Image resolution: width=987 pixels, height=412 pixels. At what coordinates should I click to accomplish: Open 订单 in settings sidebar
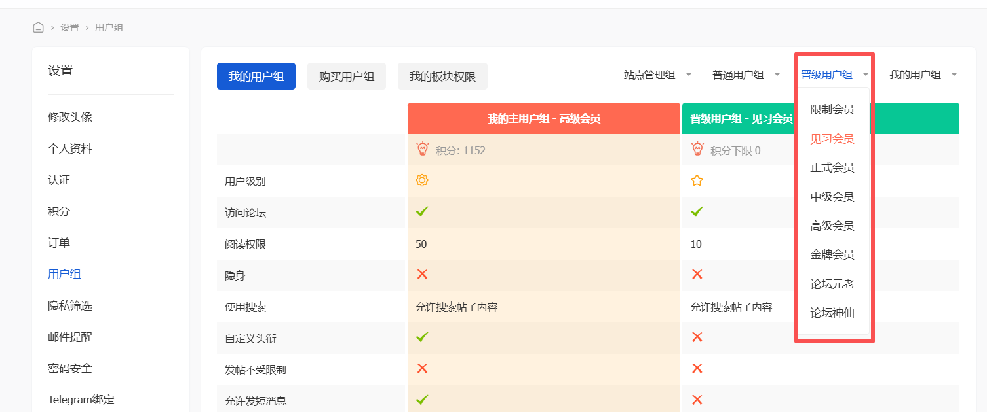[59, 243]
